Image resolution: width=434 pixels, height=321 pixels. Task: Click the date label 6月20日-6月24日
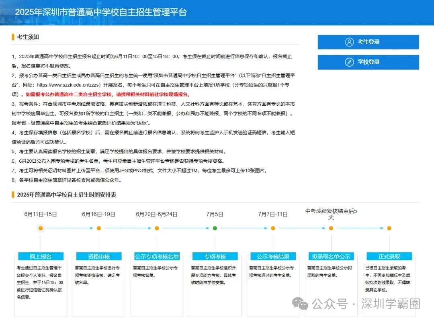157,214
